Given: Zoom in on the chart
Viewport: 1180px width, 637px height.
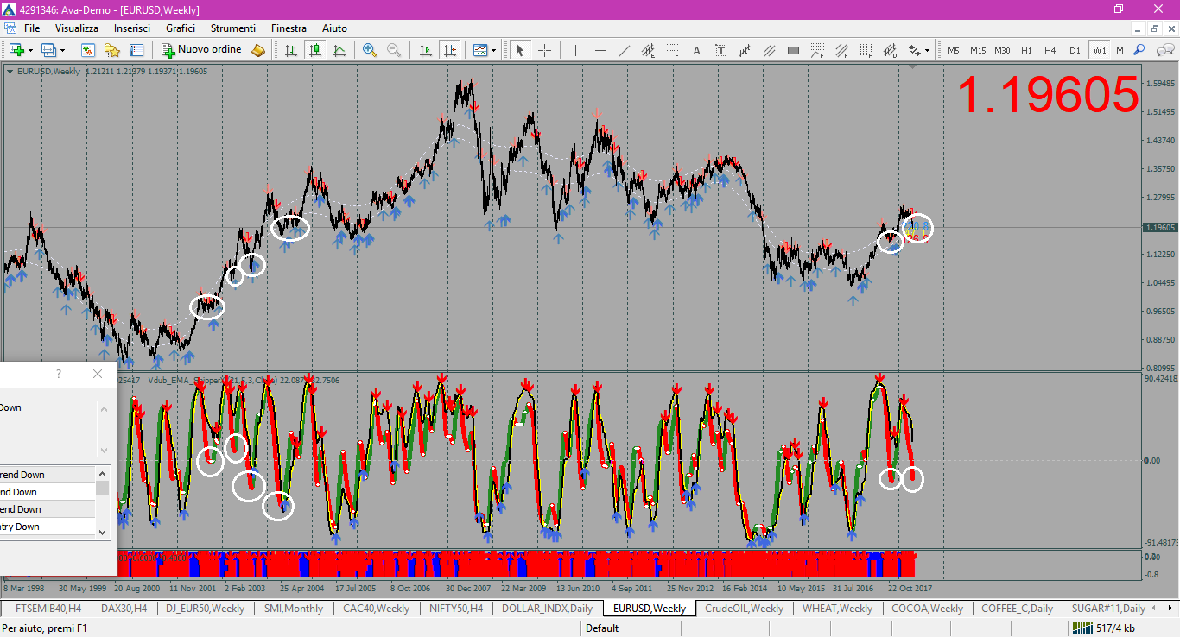Looking at the screenshot, I should (x=370, y=50).
